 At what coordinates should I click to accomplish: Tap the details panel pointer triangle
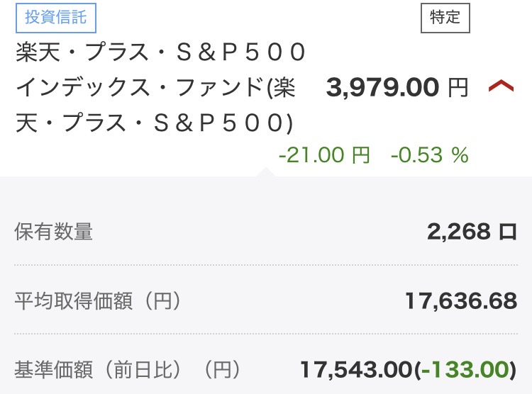(x=266, y=172)
